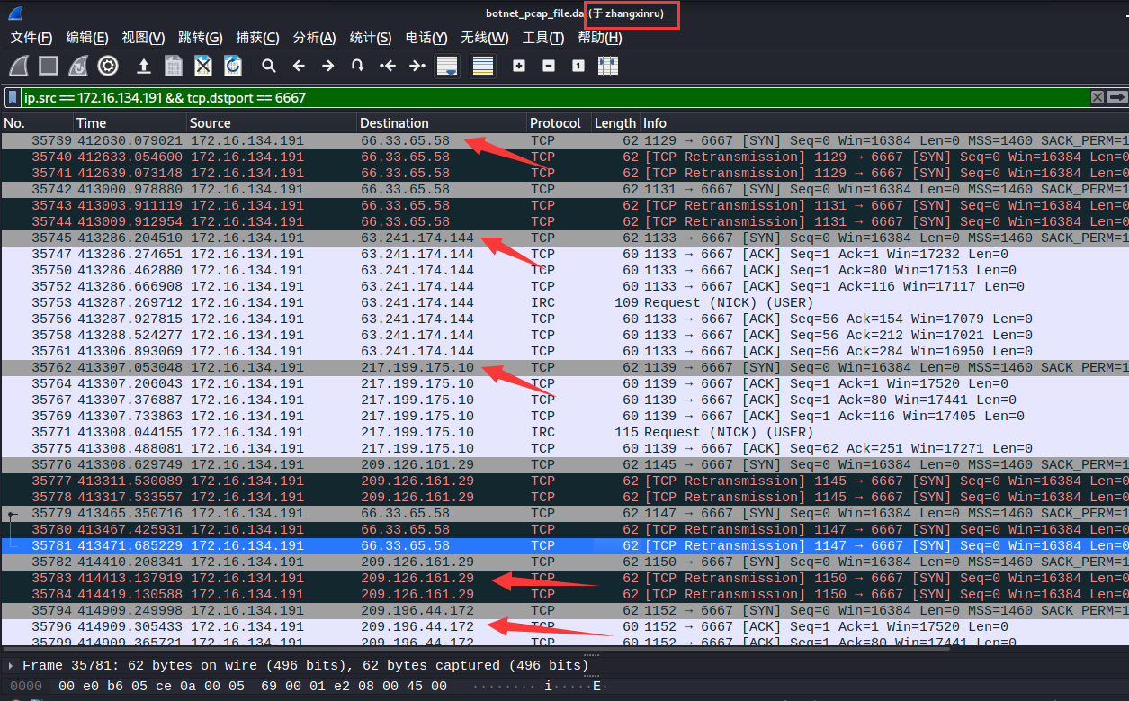Sort by the Length column
This screenshot has height=701, width=1129.
pyautogui.click(x=615, y=123)
